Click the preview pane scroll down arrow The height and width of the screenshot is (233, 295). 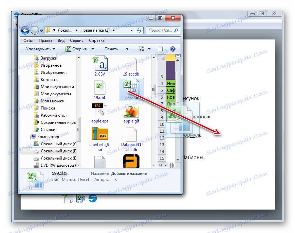coord(178,160)
